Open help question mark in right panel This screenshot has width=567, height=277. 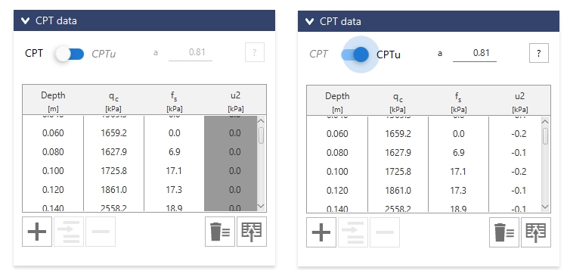coord(539,53)
